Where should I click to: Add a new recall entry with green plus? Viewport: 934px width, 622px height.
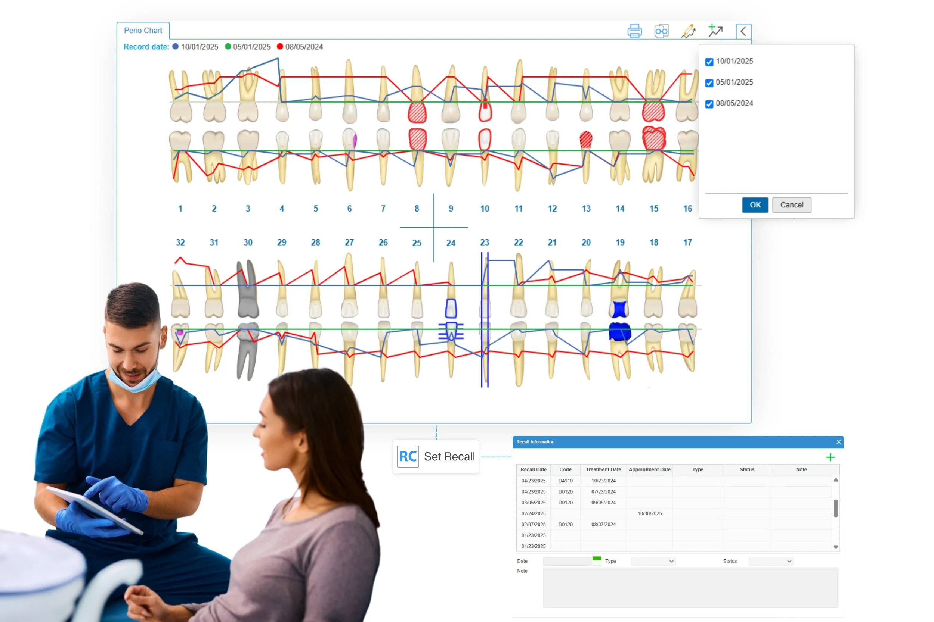(x=831, y=457)
